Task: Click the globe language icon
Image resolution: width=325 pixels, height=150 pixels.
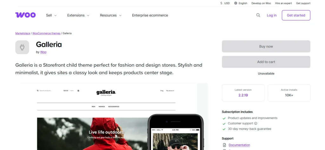Action: pyautogui.click(x=236, y=3)
